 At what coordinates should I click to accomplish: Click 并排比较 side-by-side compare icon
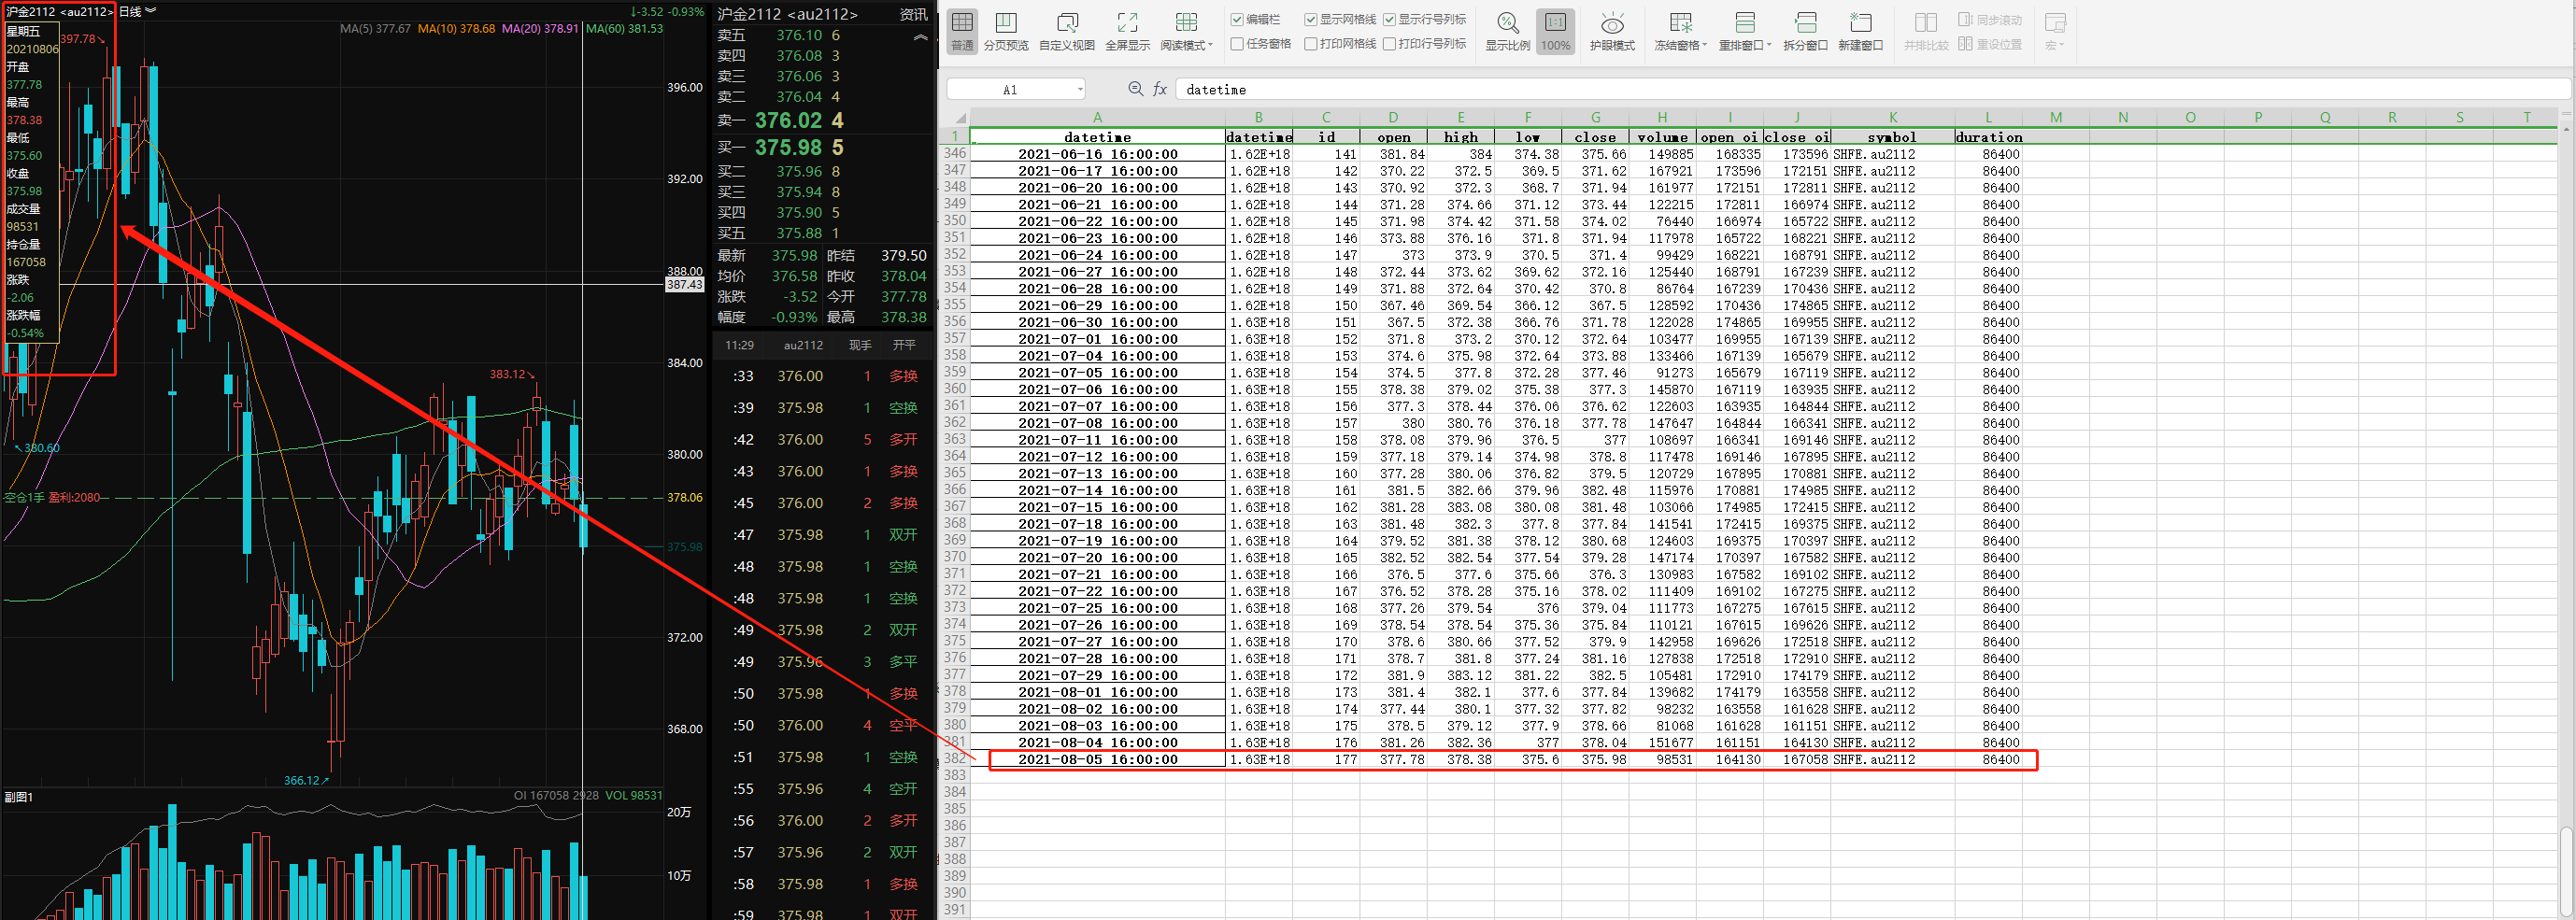[x=1926, y=30]
